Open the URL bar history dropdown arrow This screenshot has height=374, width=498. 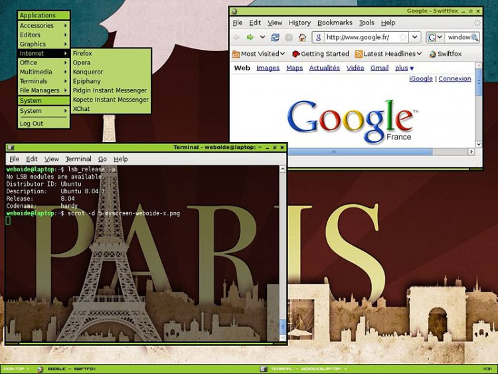click(414, 38)
